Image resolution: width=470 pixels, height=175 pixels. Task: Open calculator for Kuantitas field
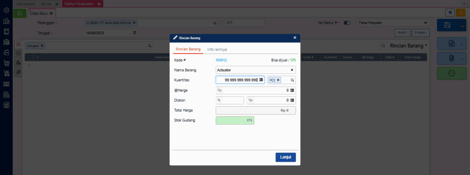[x=261, y=80]
